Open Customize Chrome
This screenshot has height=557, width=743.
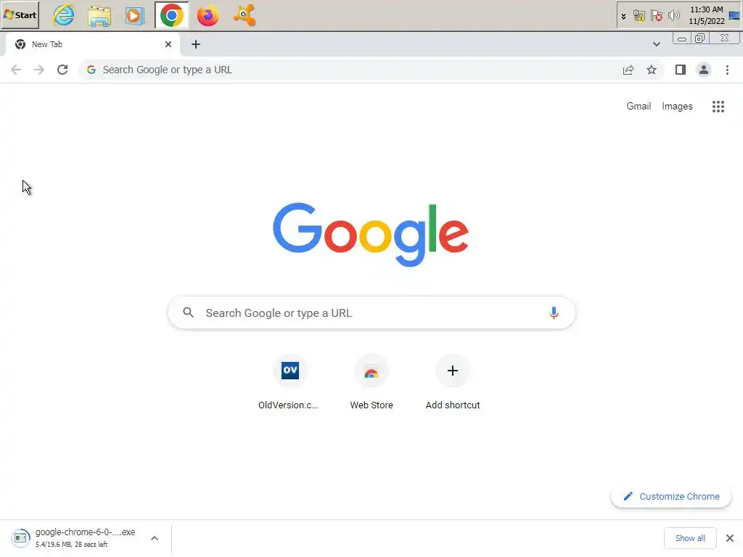671,496
